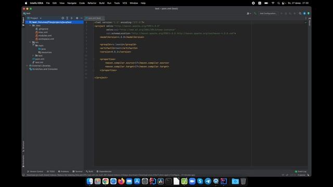Screen dimensions: 333x187
Task: Open the Refactor menu
Action: 92,3
